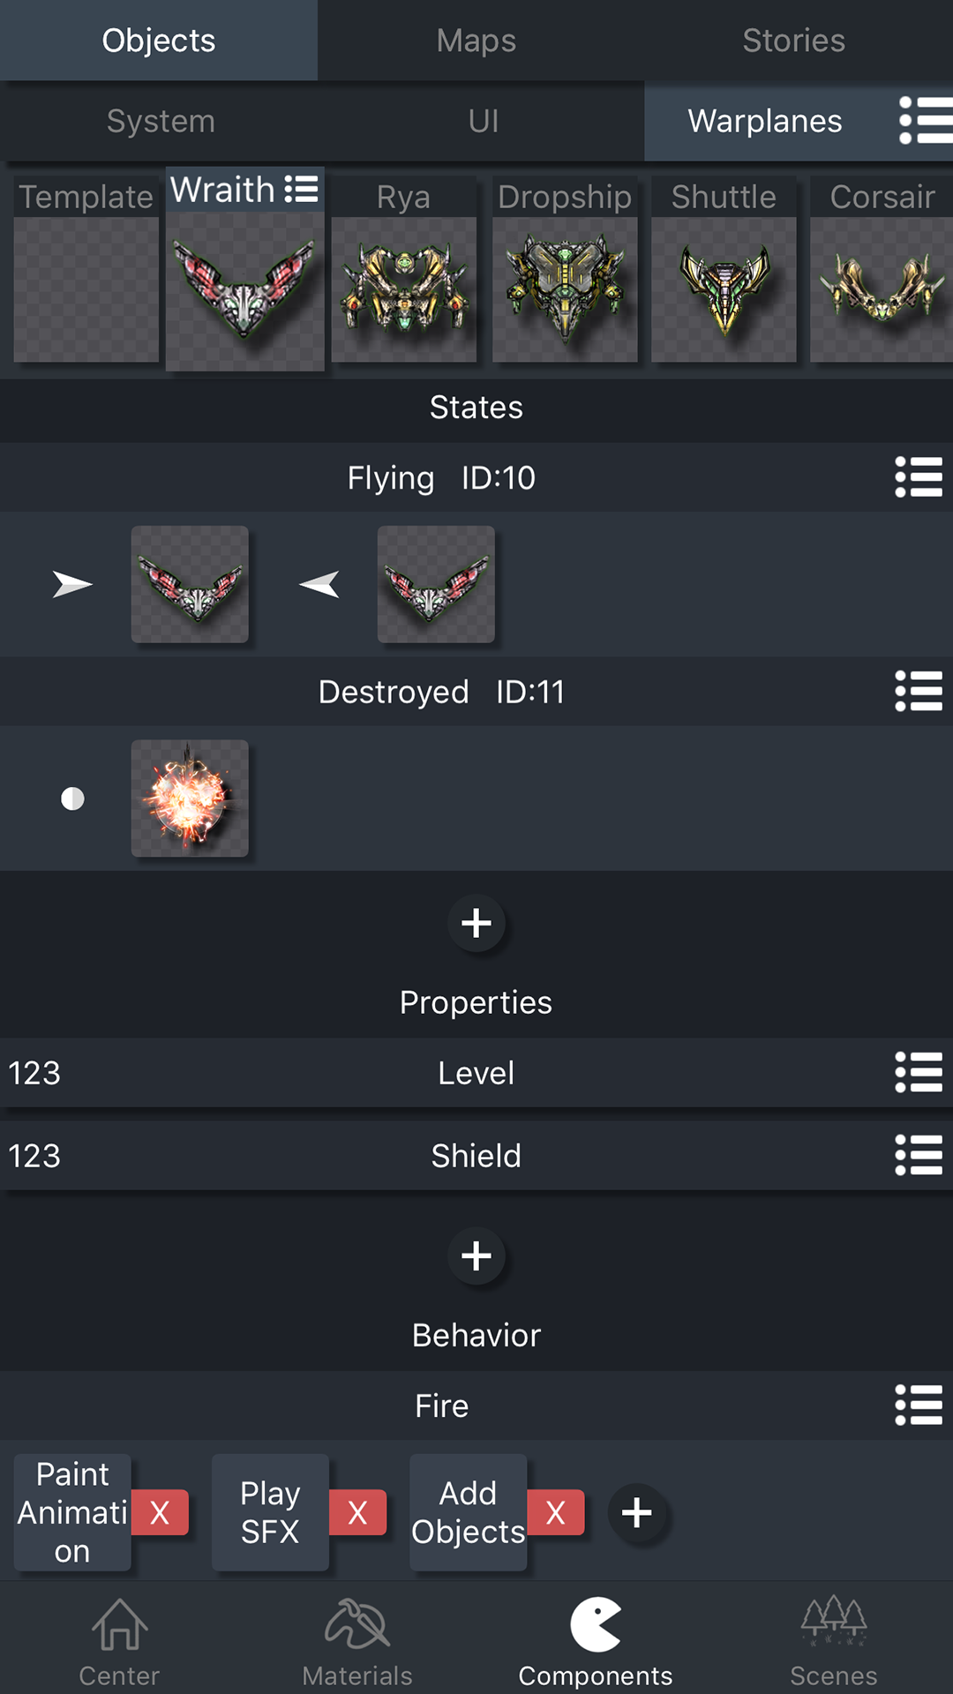This screenshot has height=1694, width=953.
Task: Add a new state with plus icon
Action: [476, 924]
